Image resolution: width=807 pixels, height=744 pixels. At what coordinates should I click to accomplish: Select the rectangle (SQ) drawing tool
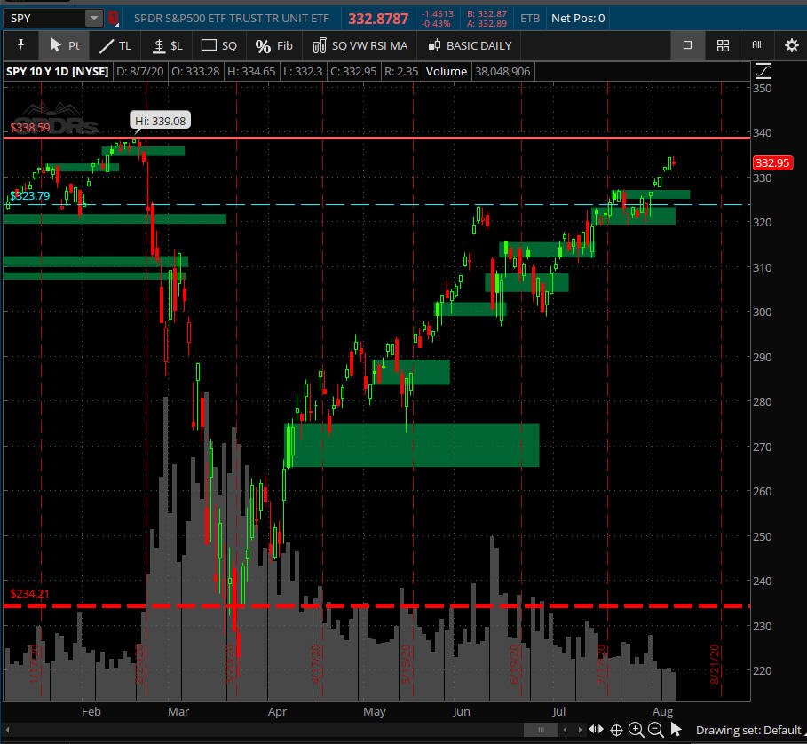click(219, 45)
